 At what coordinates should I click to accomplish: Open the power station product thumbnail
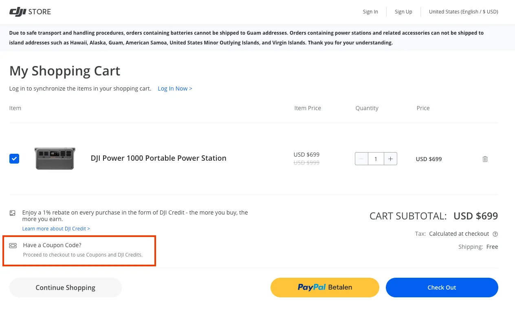[x=55, y=158]
